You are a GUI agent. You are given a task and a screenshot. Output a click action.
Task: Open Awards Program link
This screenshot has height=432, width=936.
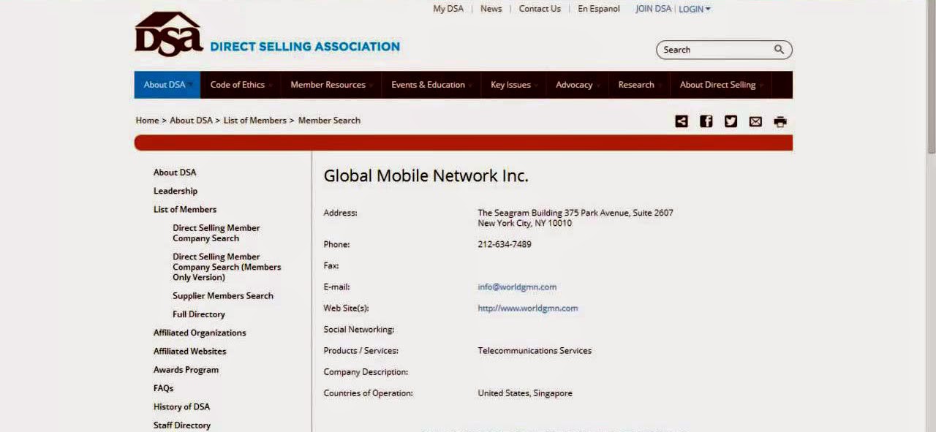point(186,370)
